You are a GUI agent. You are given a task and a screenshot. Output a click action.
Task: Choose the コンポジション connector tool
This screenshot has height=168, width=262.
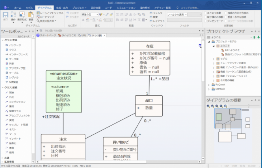click(17, 102)
